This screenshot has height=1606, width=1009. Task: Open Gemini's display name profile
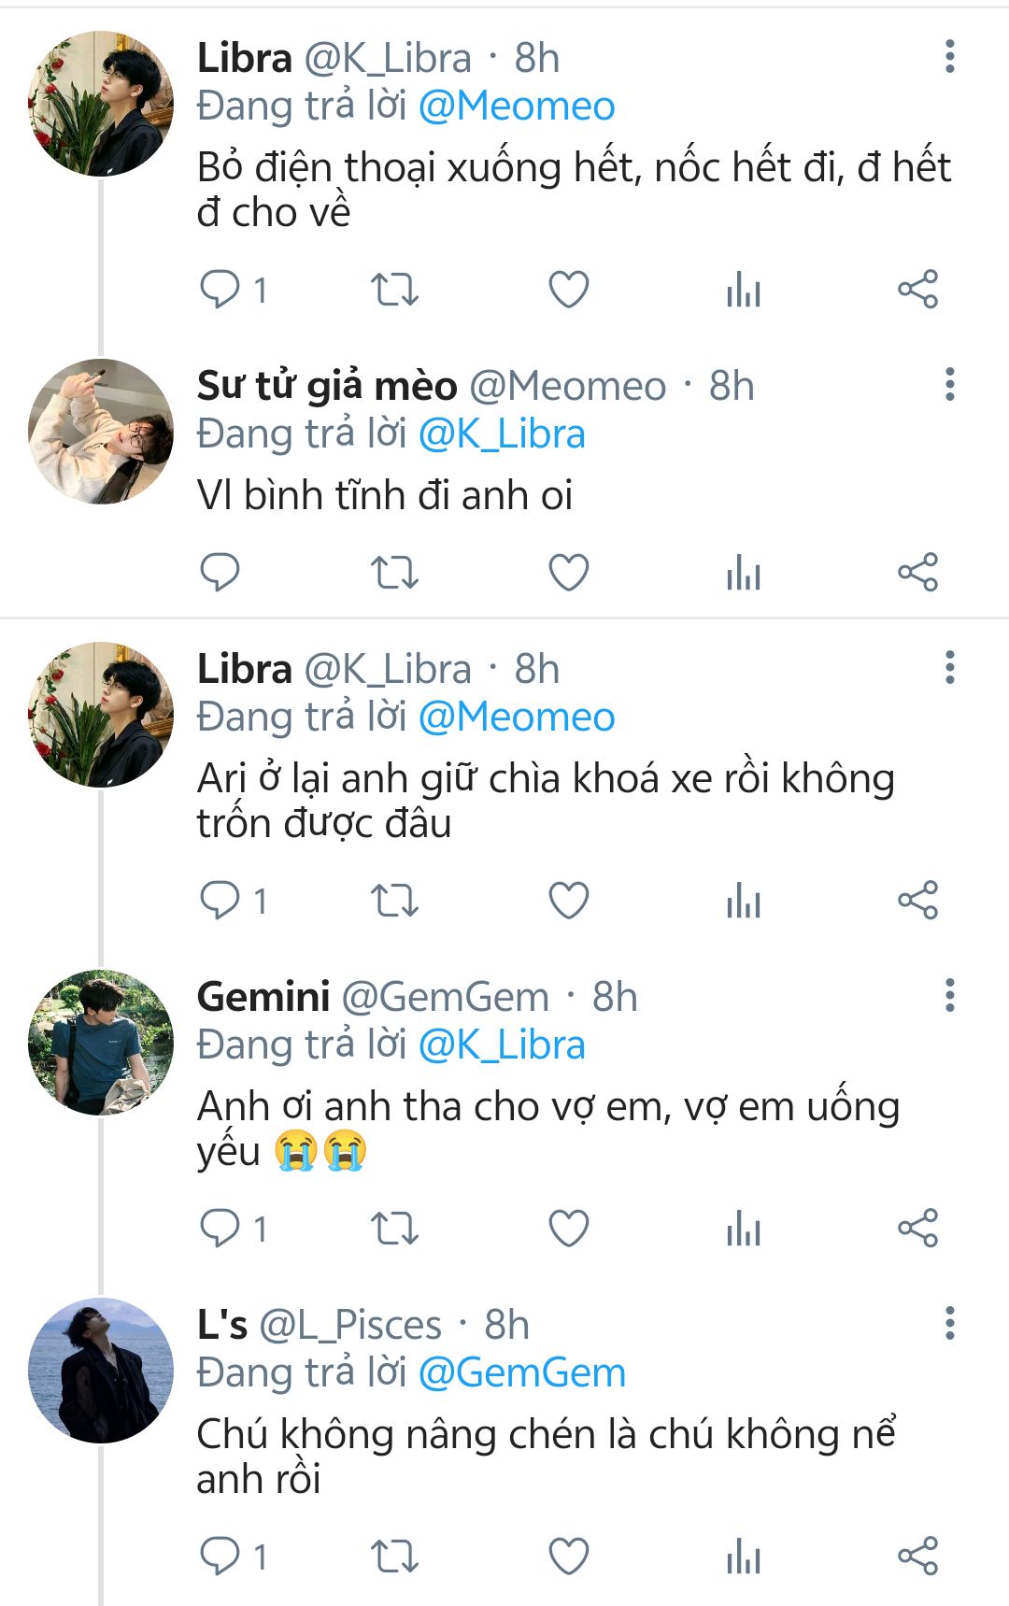coord(263,997)
